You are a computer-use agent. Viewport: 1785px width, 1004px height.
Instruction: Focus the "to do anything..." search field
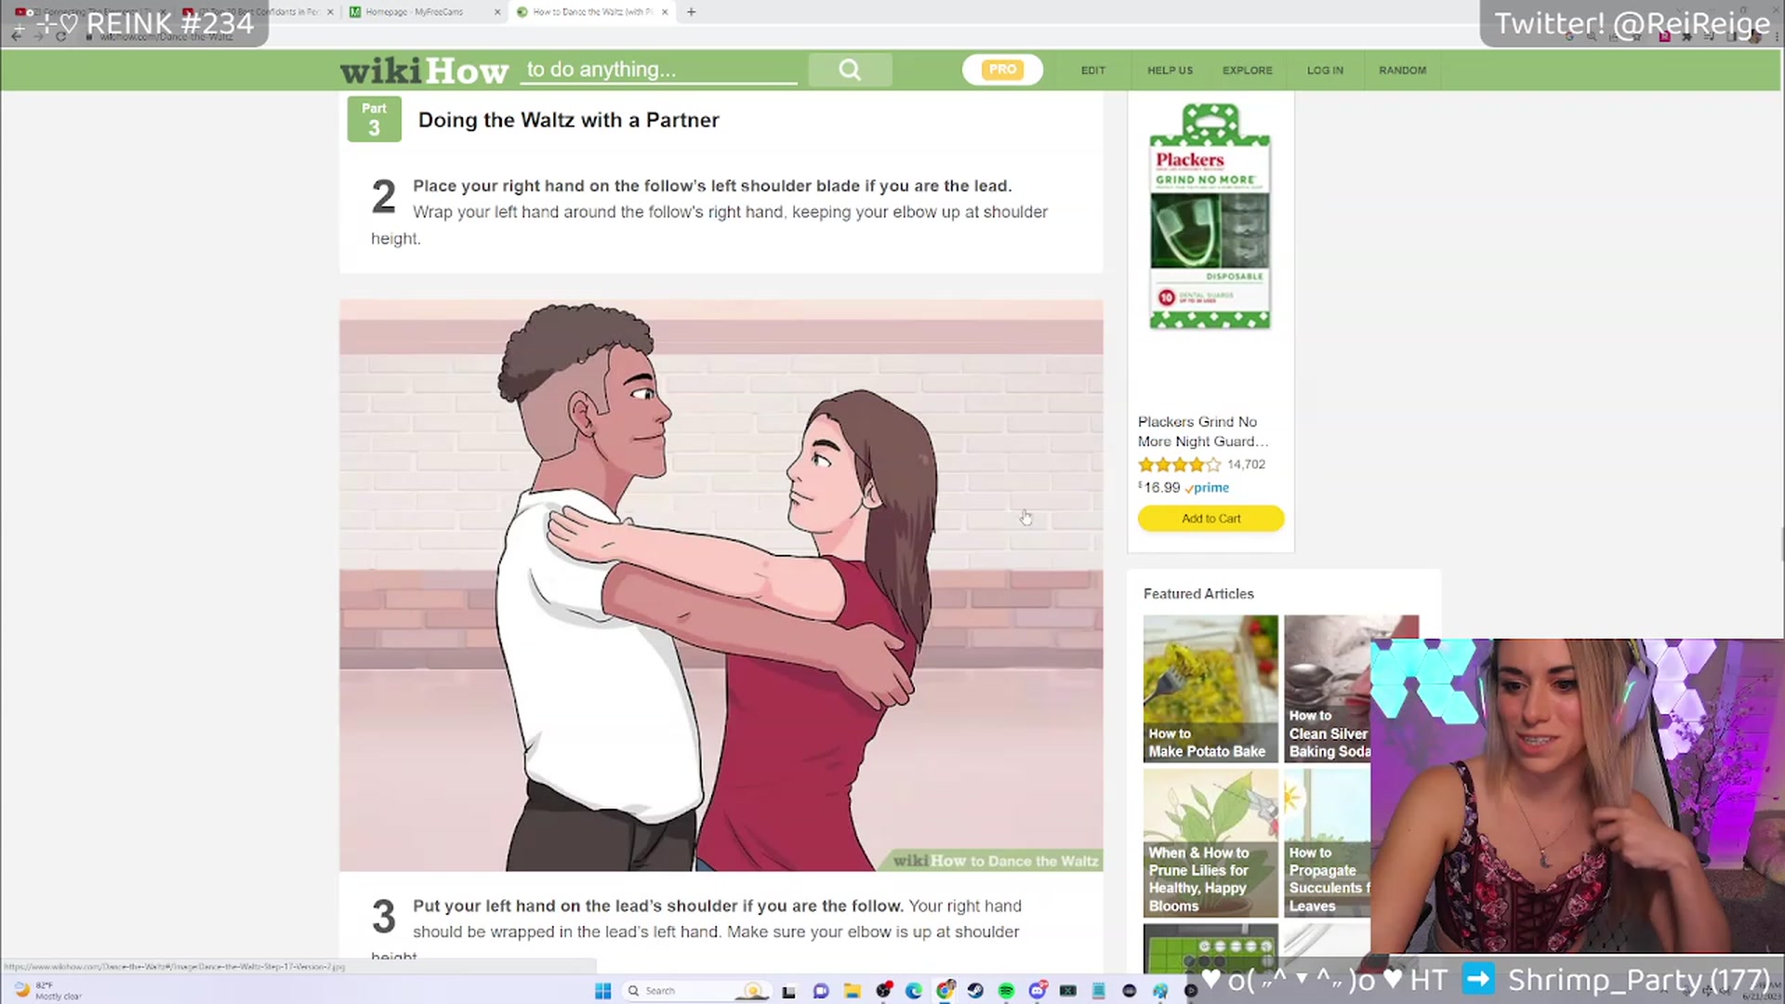click(x=658, y=70)
